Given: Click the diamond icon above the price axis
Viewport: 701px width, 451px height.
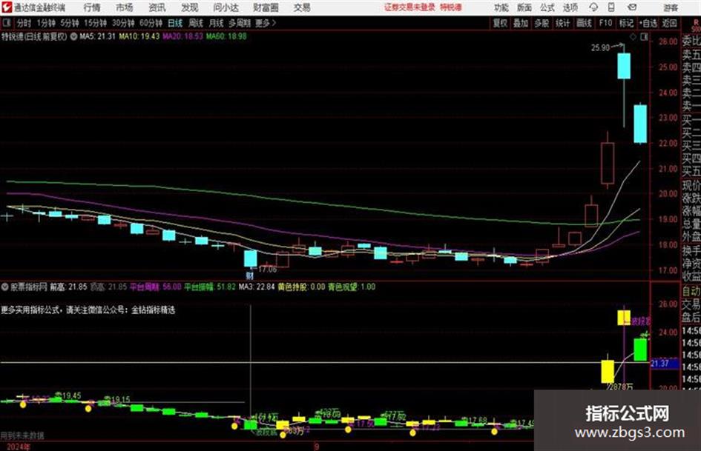Looking at the screenshot, I should point(633,37).
